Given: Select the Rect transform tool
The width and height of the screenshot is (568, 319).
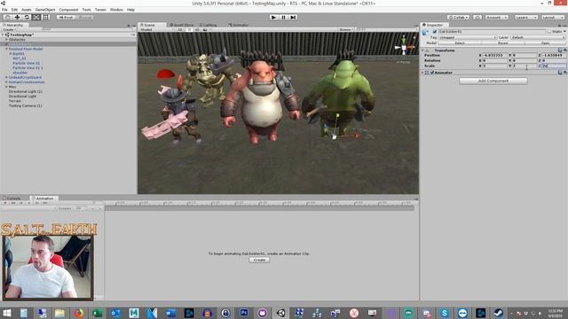Looking at the screenshot, I should coord(46,18).
